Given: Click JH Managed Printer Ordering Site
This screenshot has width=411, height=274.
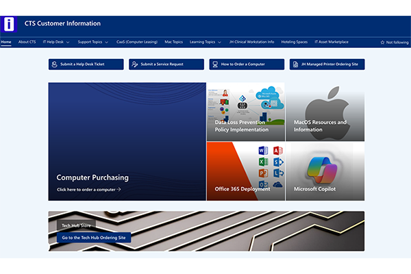Looking at the screenshot, I should coord(327,64).
